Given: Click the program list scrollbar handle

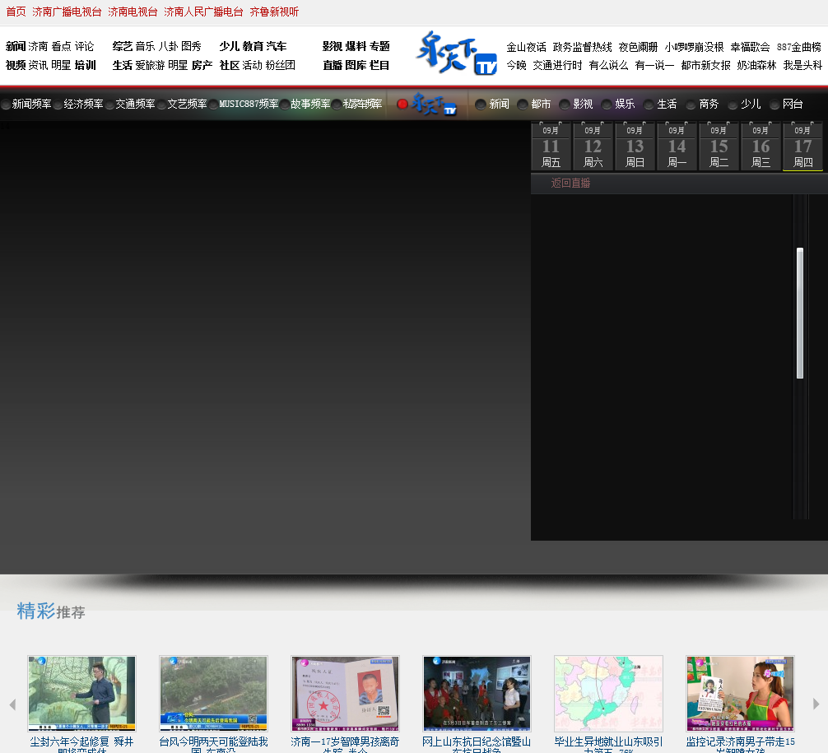Looking at the screenshot, I should (799, 313).
